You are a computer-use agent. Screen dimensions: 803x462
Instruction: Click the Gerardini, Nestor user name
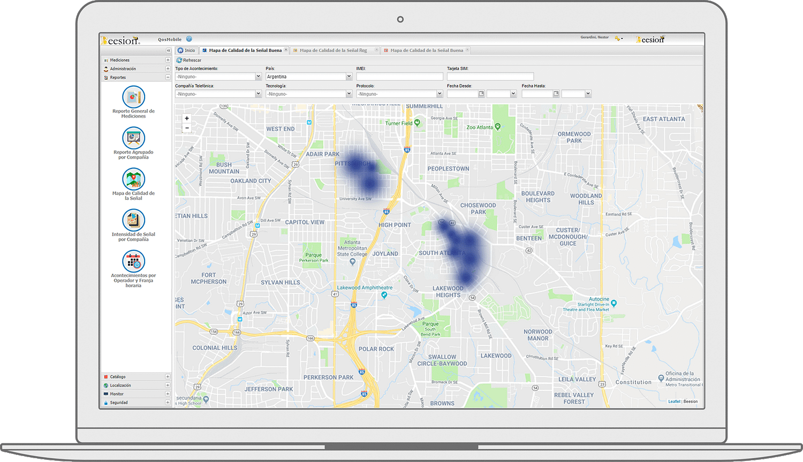595,37
